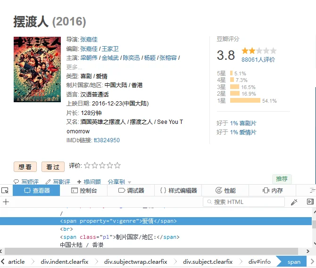This screenshot has width=316, height=268.
Task: Rate two stars in 评价
Action: coord(95,165)
